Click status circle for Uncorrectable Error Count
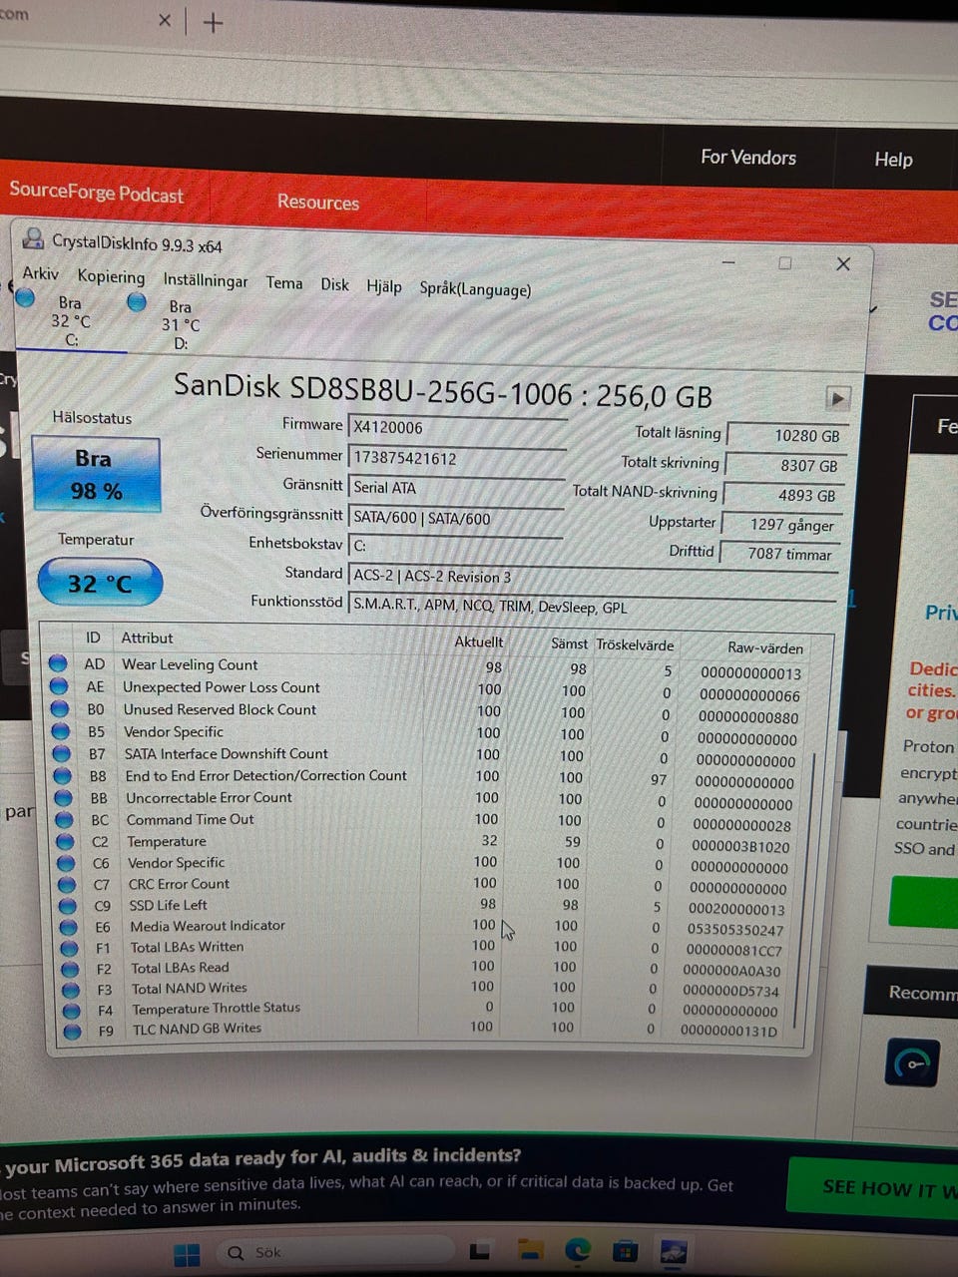 coord(64,797)
